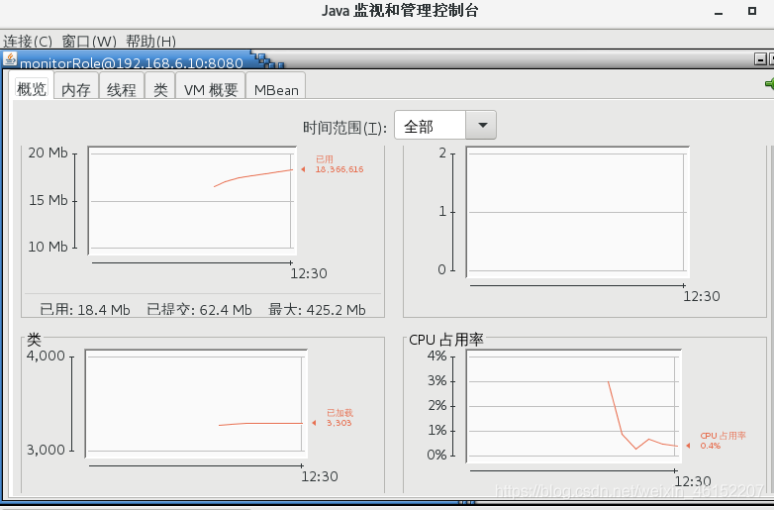Click the 4,000 axis label in classes chart
Screen dimensions: 774x510
[46, 356]
